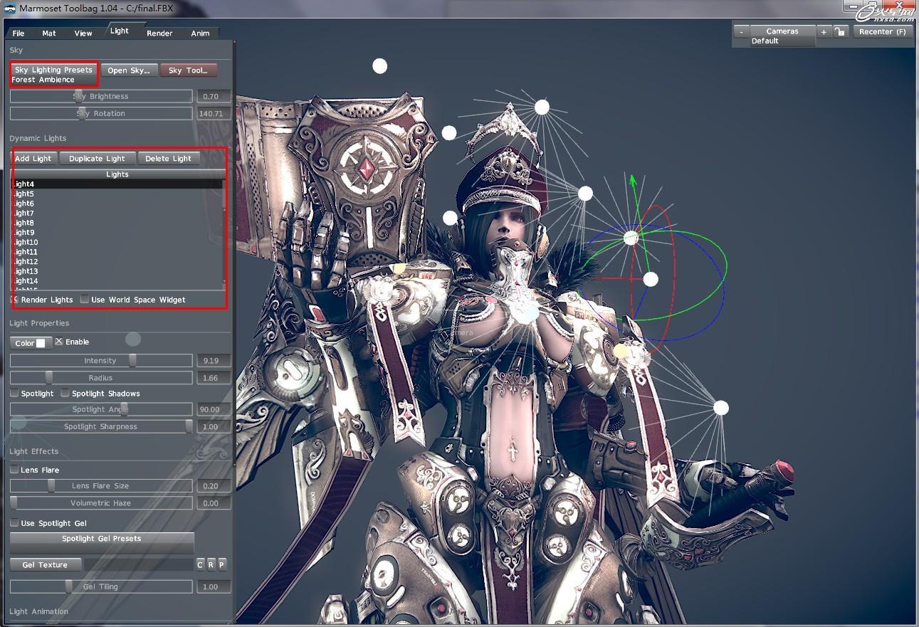
Task: Enable Use World Space Widget
Action: coord(85,300)
